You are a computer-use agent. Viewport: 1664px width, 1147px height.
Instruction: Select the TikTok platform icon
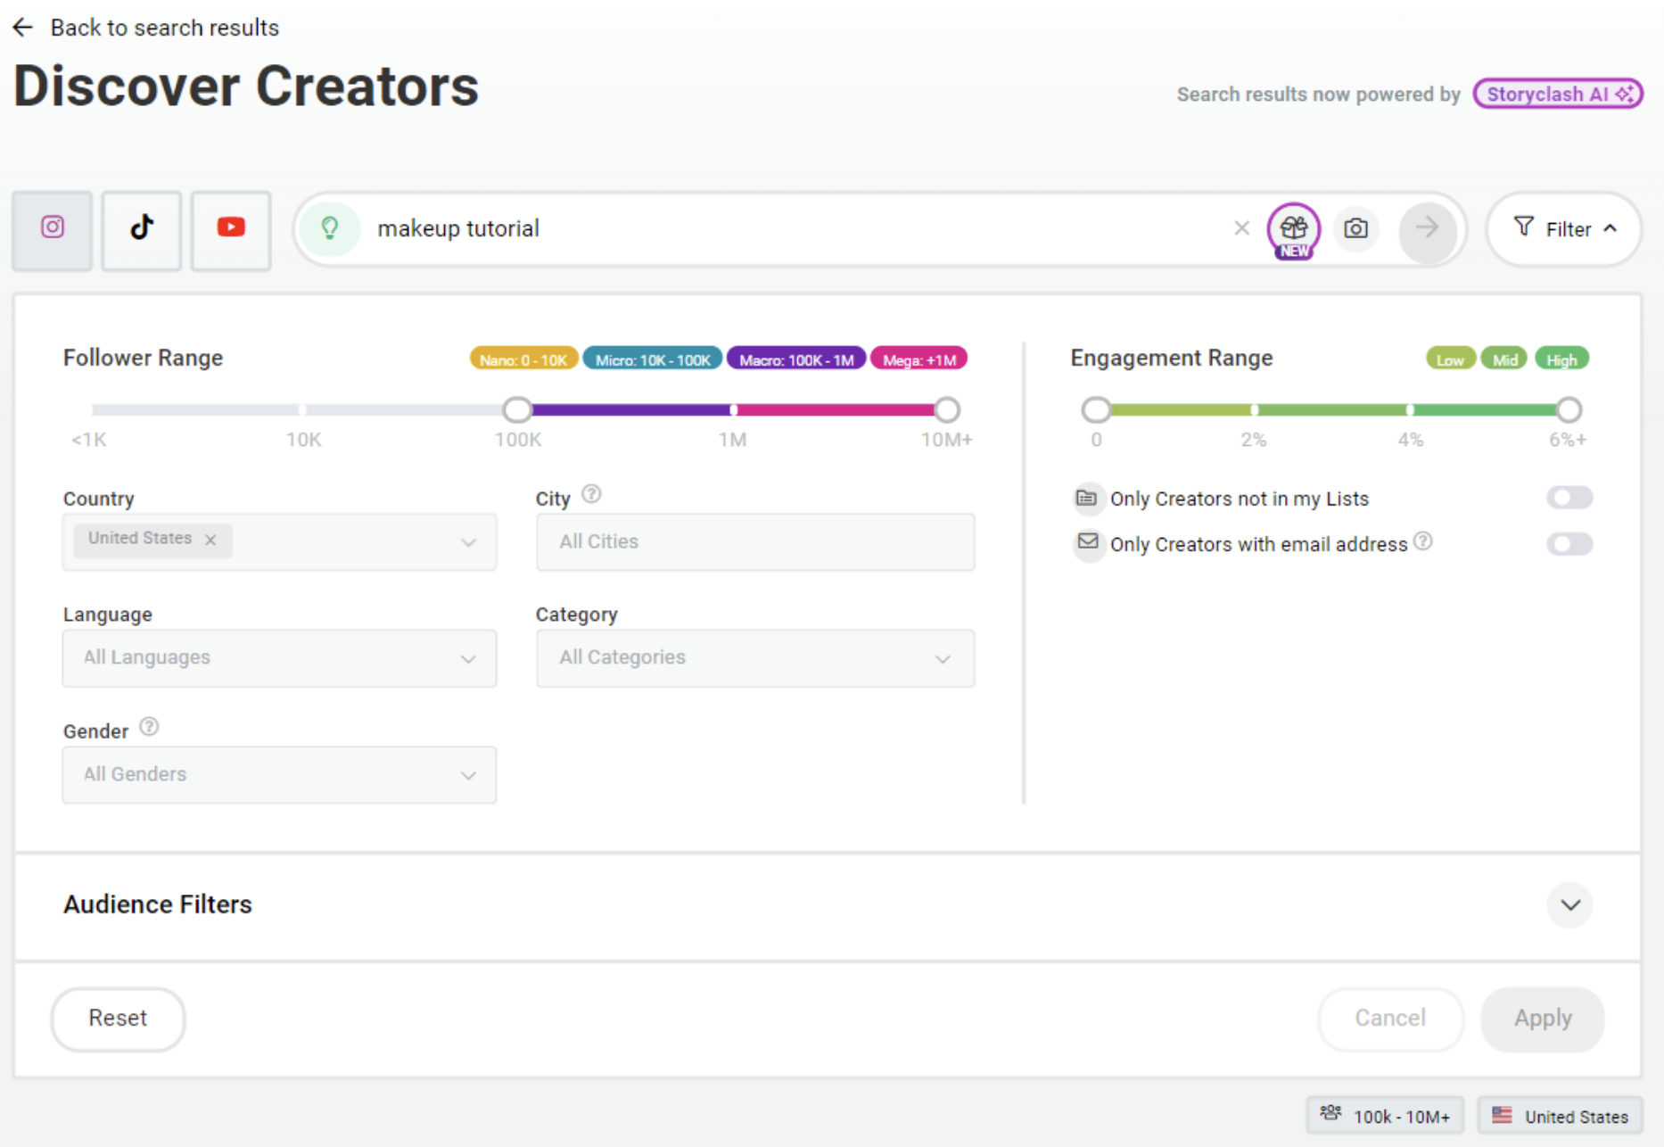point(141,229)
